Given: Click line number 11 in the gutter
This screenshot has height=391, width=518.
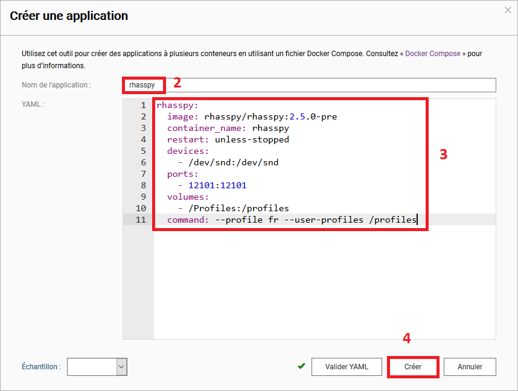Looking at the screenshot, I should [141, 220].
